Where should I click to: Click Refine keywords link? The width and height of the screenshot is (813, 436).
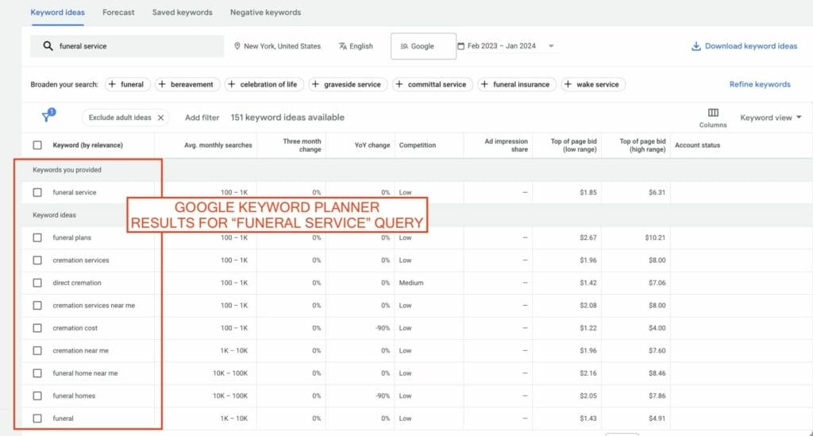click(760, 84)
